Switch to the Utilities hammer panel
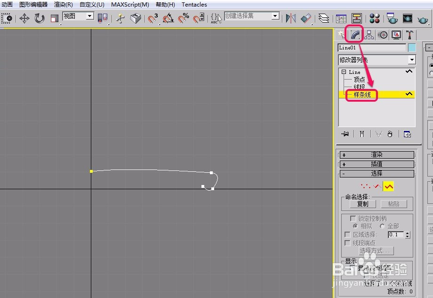Image resolution: width=433 pixels, height=298 pixels. [x=409, y=35]
